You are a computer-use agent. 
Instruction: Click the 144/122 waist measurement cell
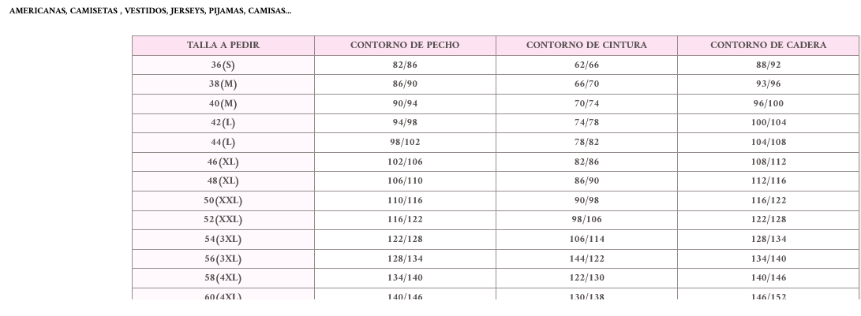coord(586,259)
